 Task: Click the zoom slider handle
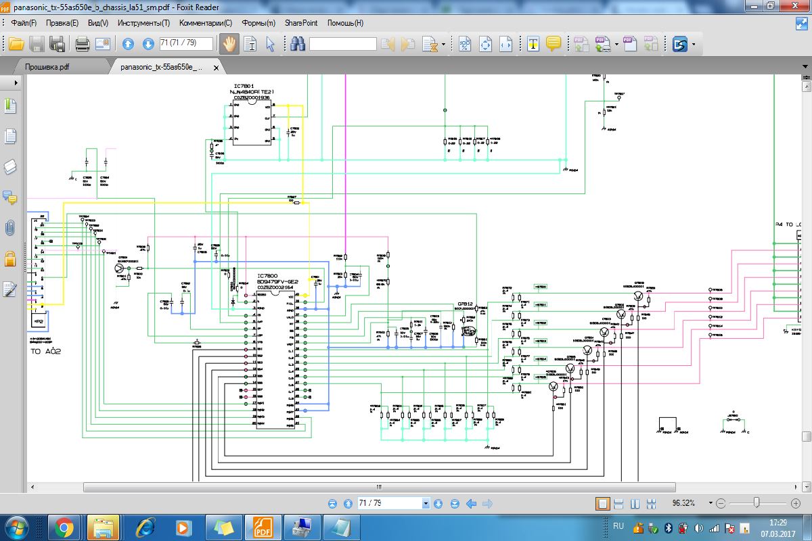pos(757,503)
